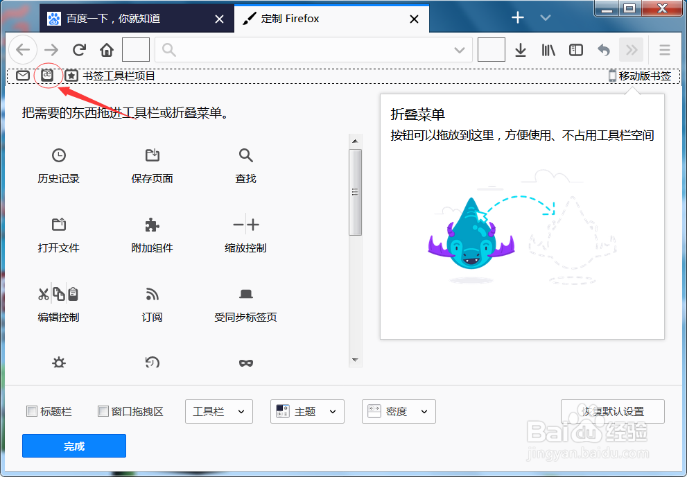
Task: Toggle the Sidebar icon in toolbar
Action: (575, 50)
